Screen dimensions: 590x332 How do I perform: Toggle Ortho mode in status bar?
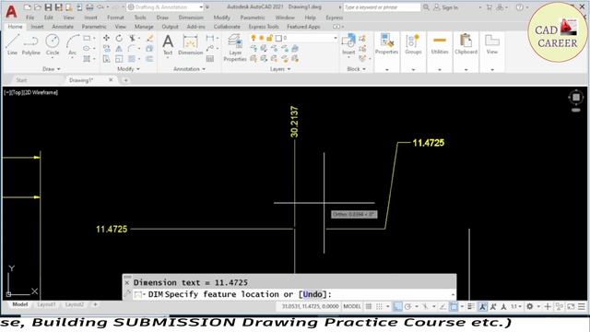[x=397, y=306]
